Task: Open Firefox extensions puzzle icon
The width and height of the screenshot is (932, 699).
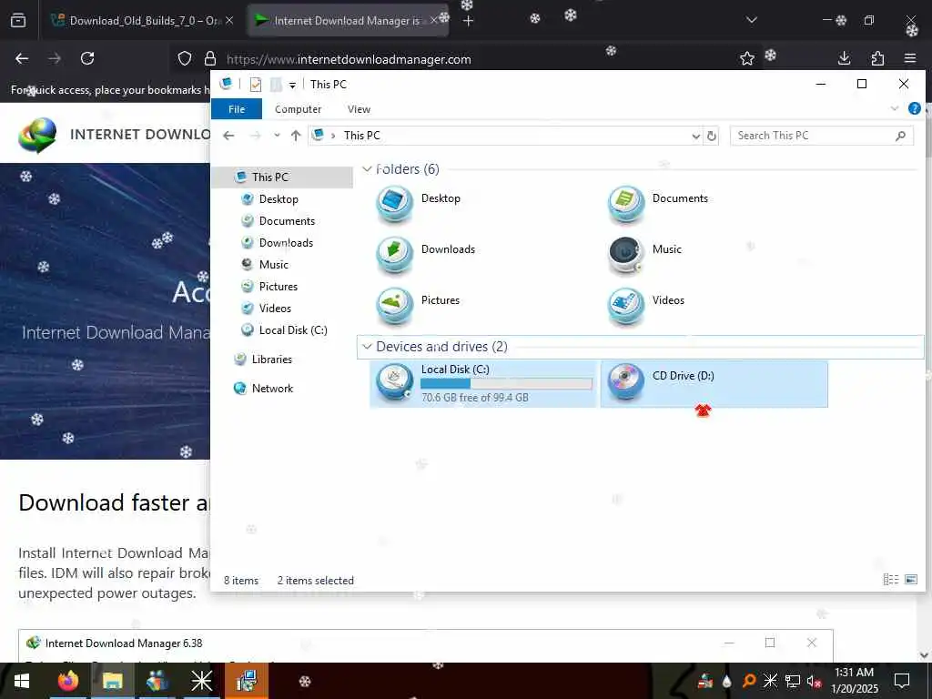Action: tap(877, 58)
